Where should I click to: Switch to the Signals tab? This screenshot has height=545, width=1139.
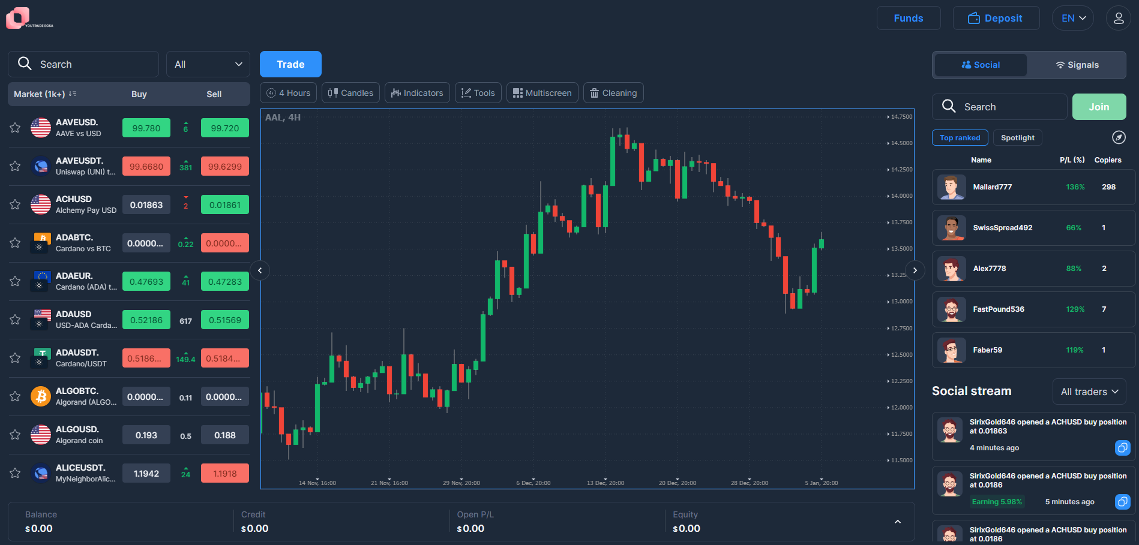click(1077, 65)
